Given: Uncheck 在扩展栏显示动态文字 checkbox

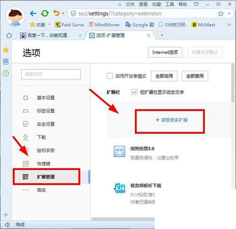Looking at the screenshot, I should [134, 92].
